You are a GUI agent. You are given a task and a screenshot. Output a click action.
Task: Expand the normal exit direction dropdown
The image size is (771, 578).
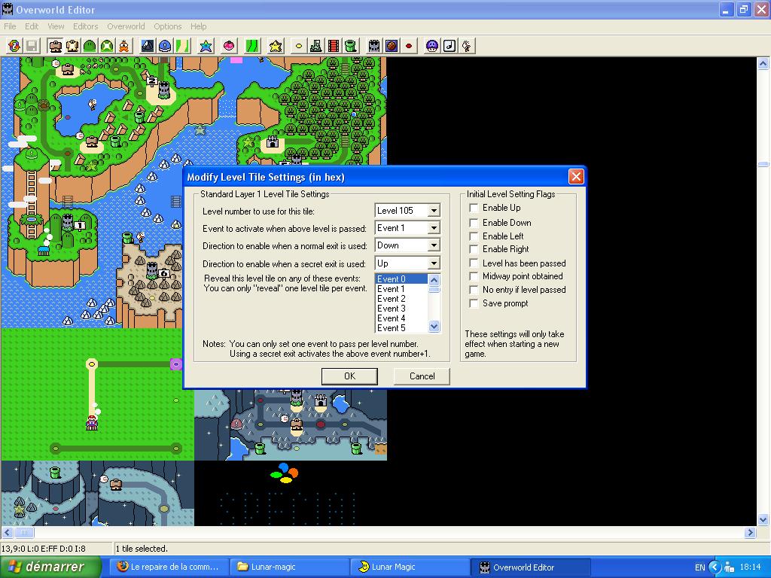tap(433, 245)
